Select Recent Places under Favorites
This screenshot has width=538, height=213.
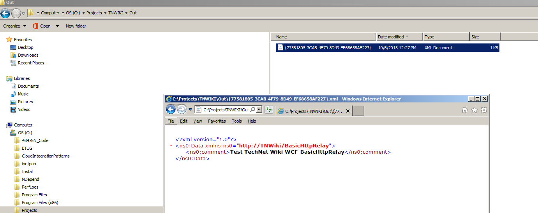pos(31,63)
